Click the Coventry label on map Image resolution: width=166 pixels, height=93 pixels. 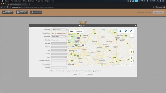[96, 59]
